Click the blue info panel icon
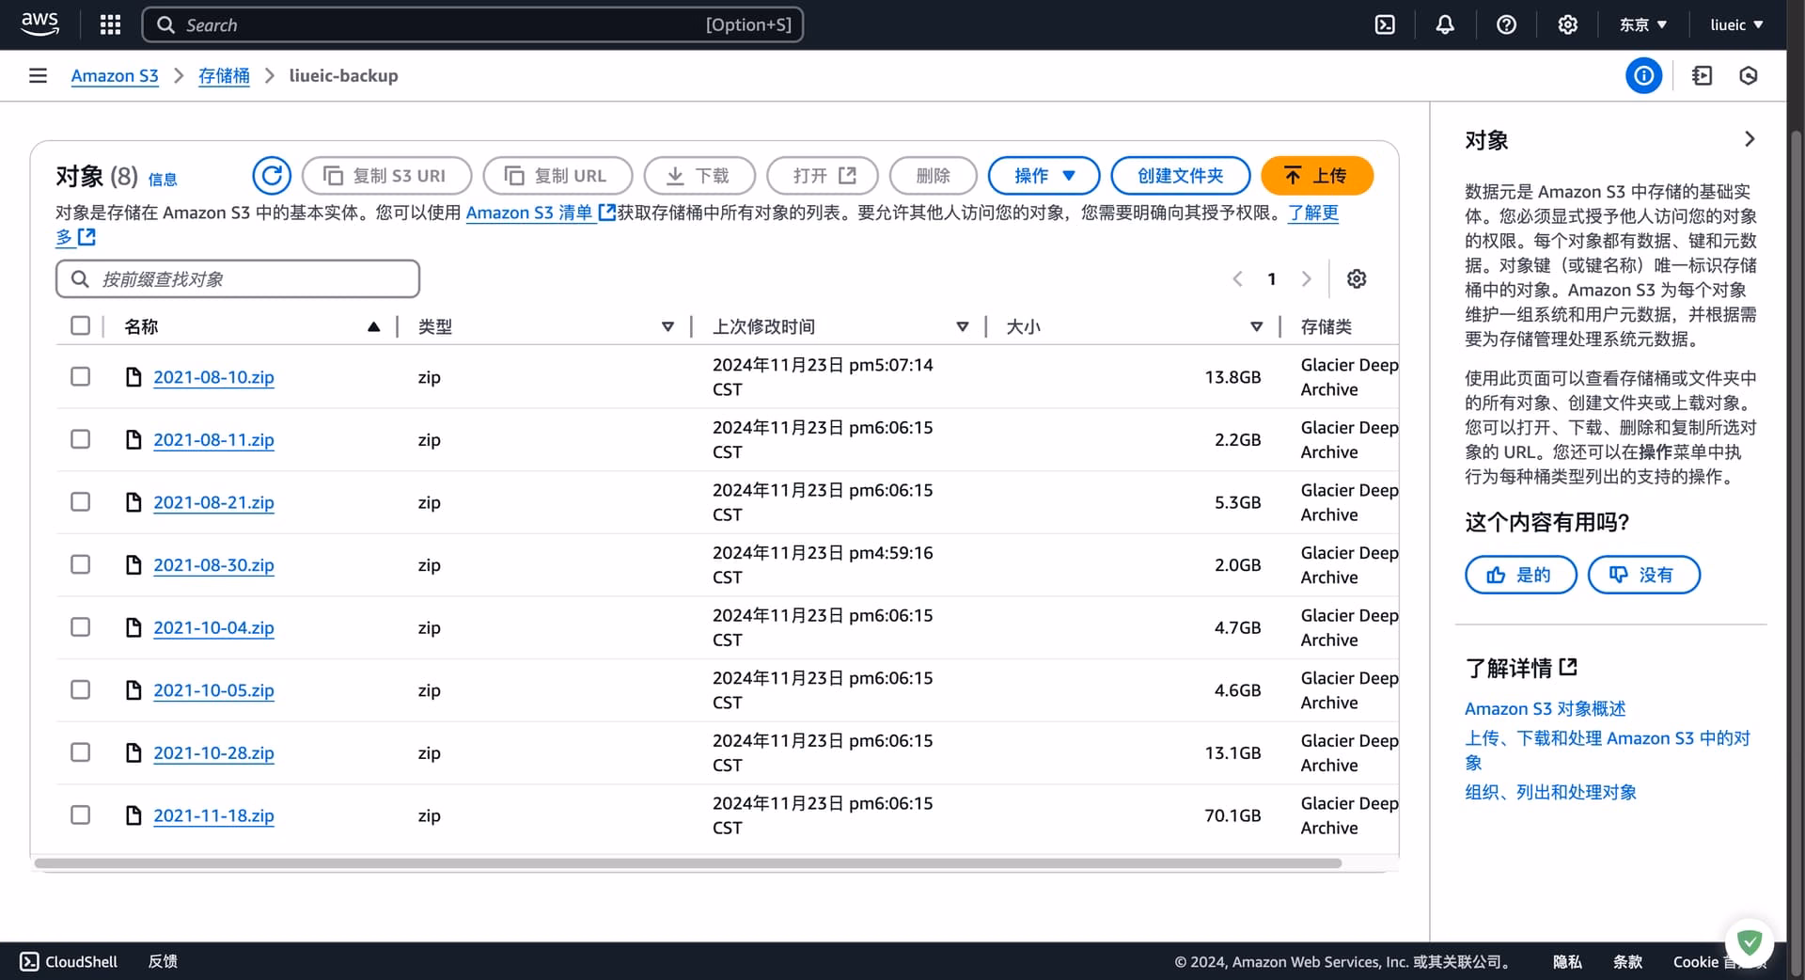The height and width of the screenshot is (980, 1805). pyautogui.click(x=1643, y=75)
